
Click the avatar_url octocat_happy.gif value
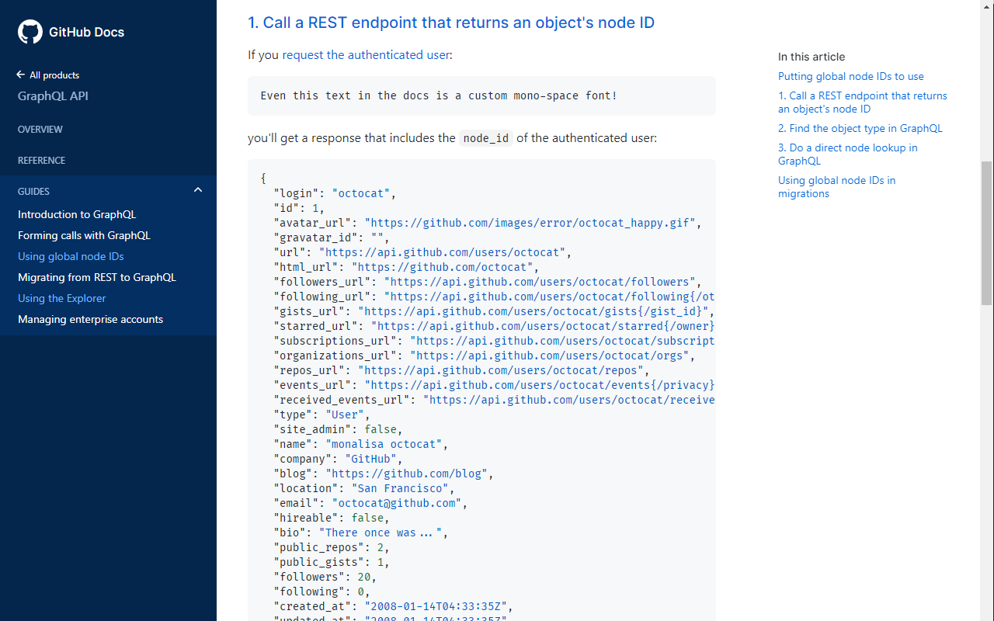pos(530,223)
